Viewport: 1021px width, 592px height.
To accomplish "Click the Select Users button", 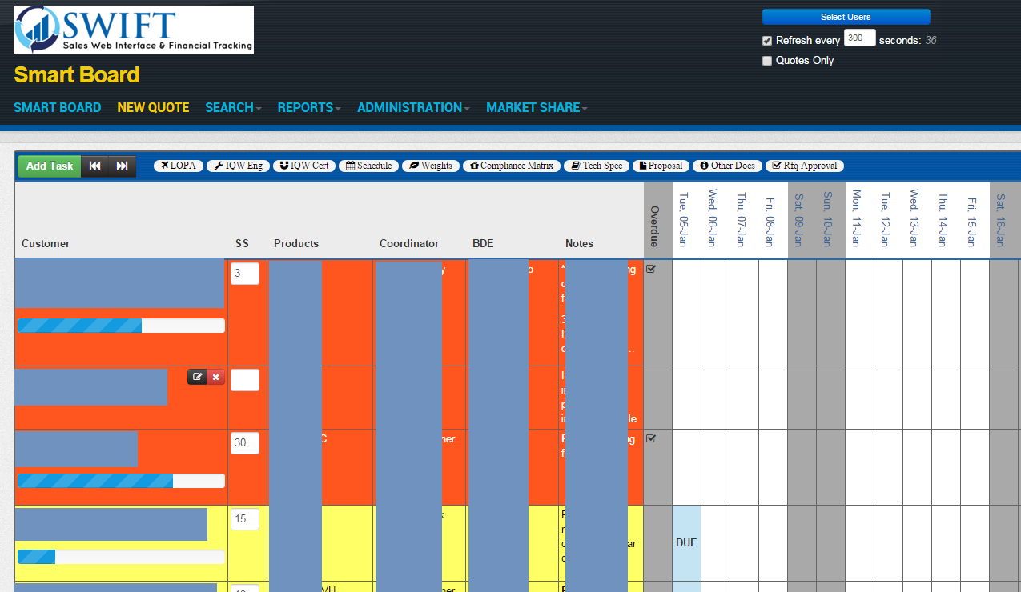I will (846, 17).
